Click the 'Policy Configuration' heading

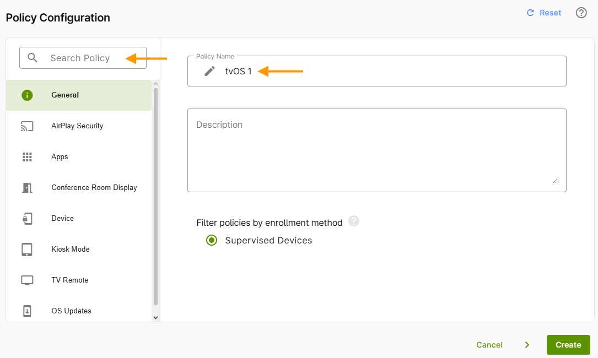[58, 18]
